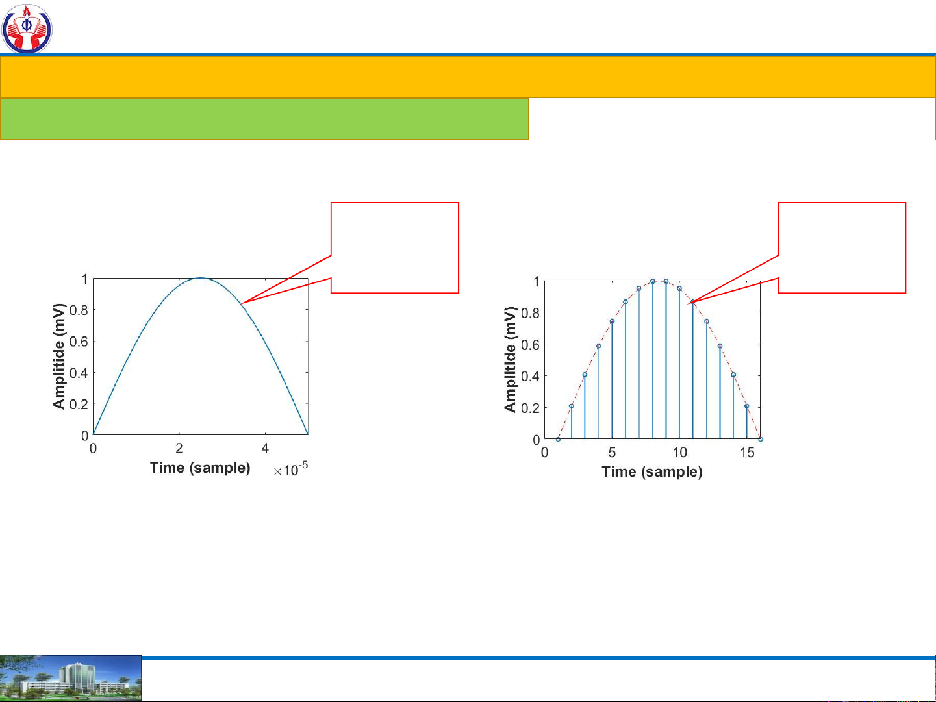Click the campus building photo in the footer
936x702 pixels.
70,678
